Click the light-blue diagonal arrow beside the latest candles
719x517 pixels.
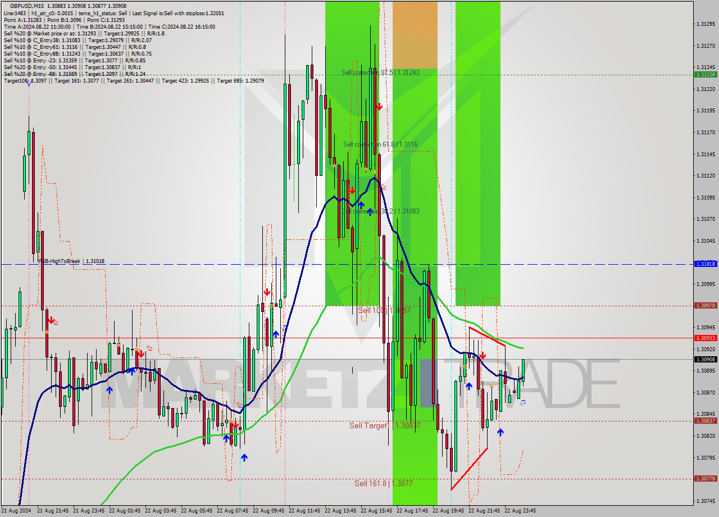click(522, 402)
